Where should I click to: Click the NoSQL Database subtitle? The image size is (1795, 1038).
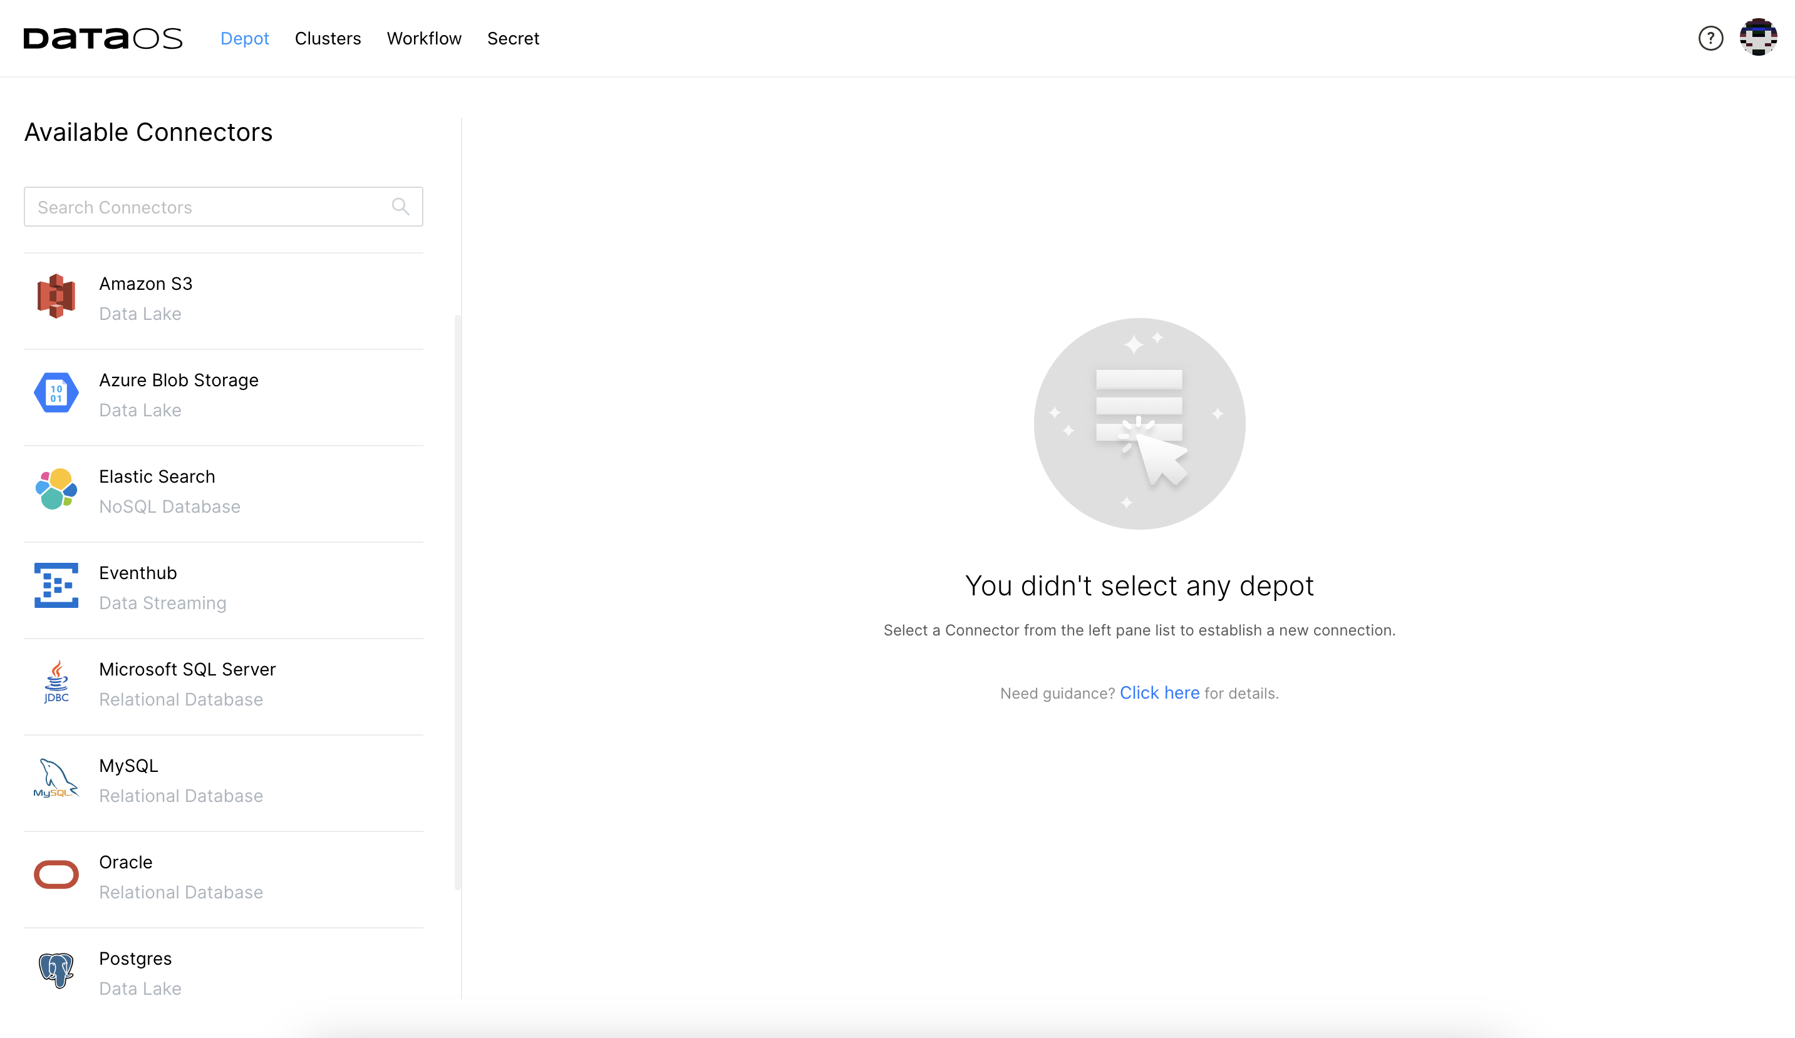point(170,507)
